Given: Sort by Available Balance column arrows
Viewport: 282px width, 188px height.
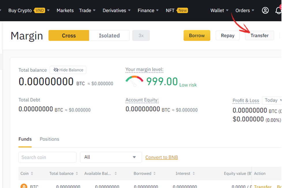Looking at the screenshot, I should coord(116,174).
